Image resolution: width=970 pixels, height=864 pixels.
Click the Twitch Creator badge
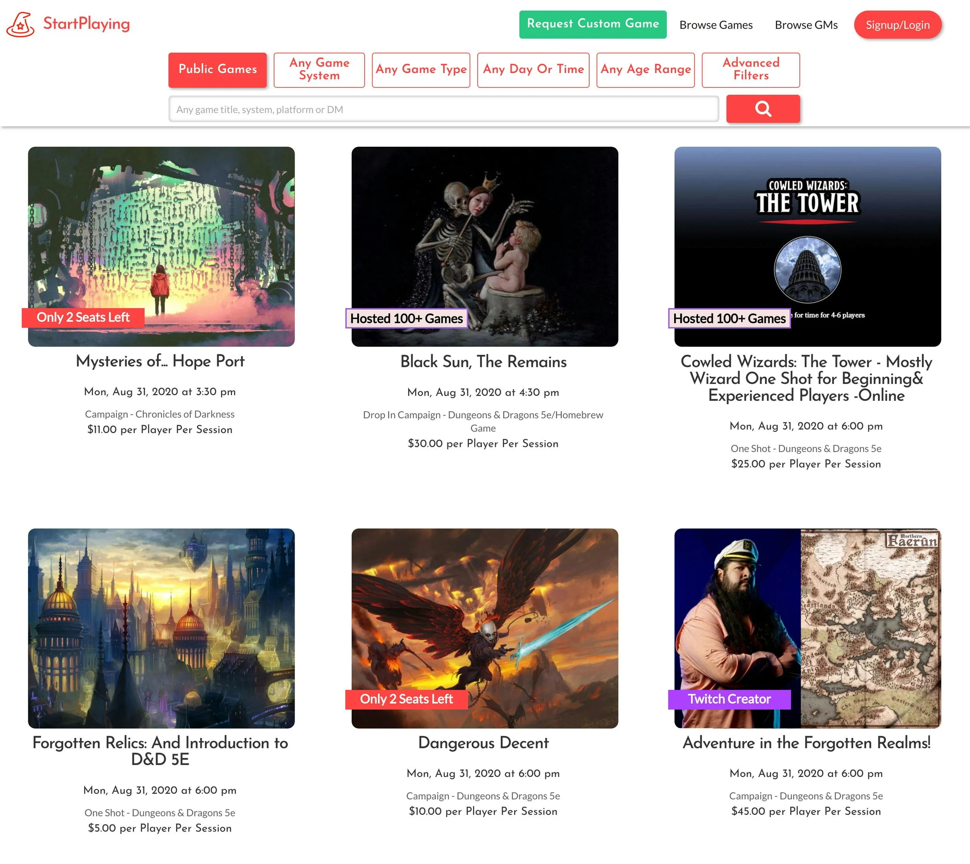tap(729, 699)
